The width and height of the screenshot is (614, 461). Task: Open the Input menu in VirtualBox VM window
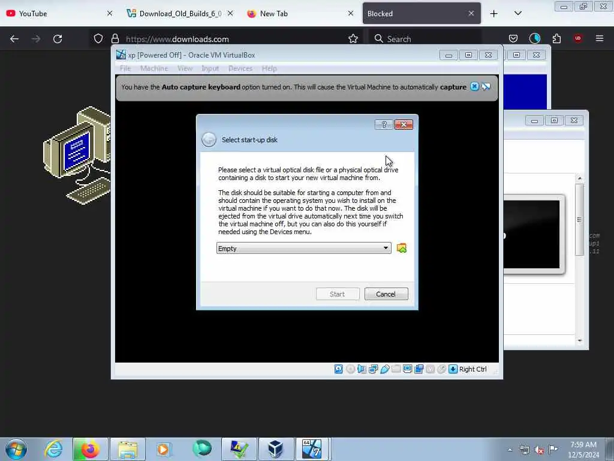pyautogui.click(x=210, y=68)
